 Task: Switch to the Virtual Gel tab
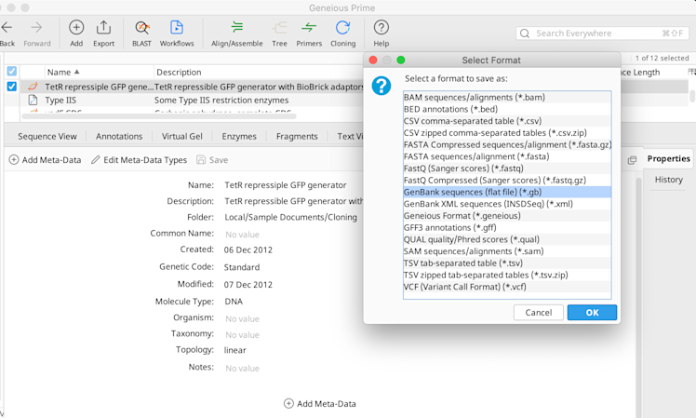tap(181, 136)
